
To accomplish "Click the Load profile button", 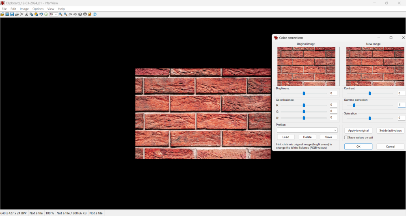I will [286, 137].
